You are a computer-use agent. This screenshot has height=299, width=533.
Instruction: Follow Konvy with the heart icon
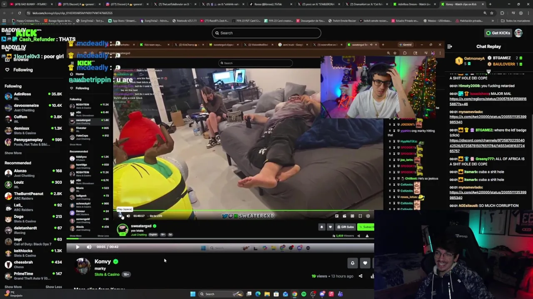point(365,263)
